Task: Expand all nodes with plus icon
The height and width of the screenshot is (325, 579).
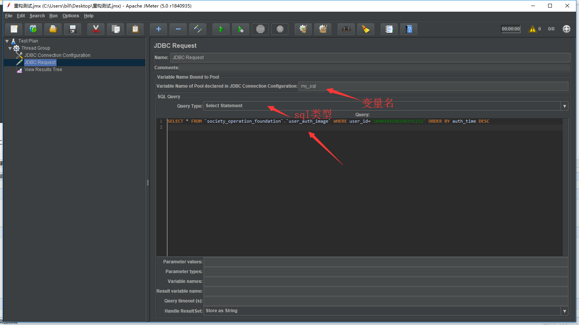Action: click(x=159, y=29)
